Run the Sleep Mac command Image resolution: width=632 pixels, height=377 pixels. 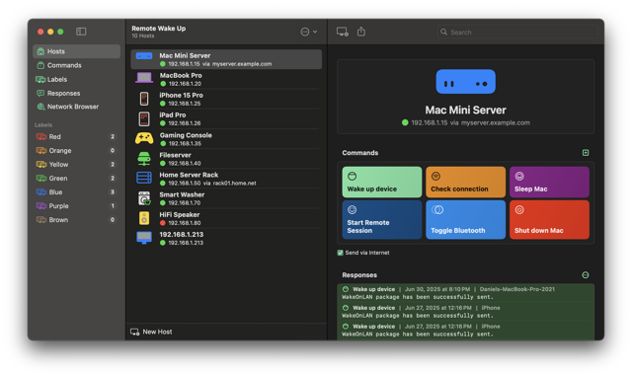coord(549,182)
